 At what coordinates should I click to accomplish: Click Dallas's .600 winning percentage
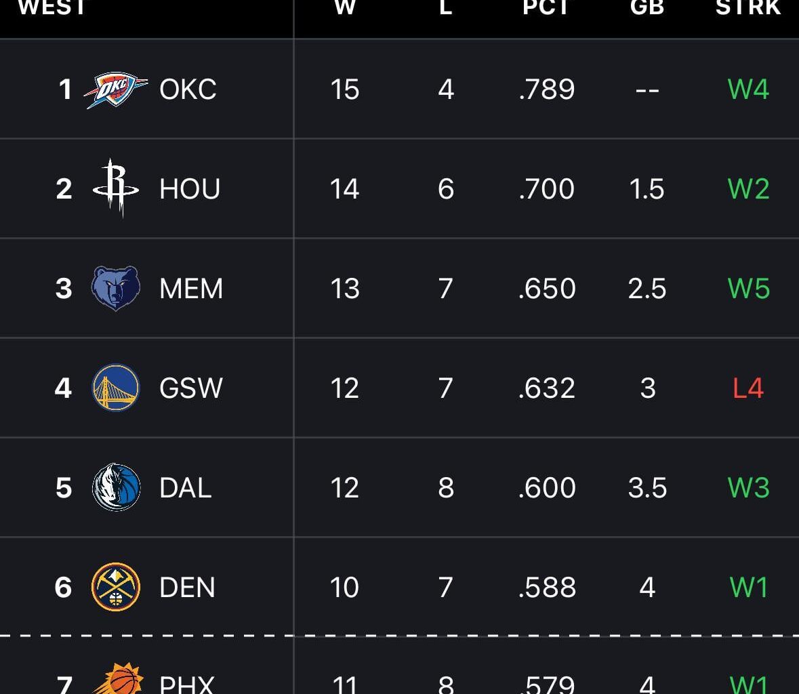coord(546,487)
